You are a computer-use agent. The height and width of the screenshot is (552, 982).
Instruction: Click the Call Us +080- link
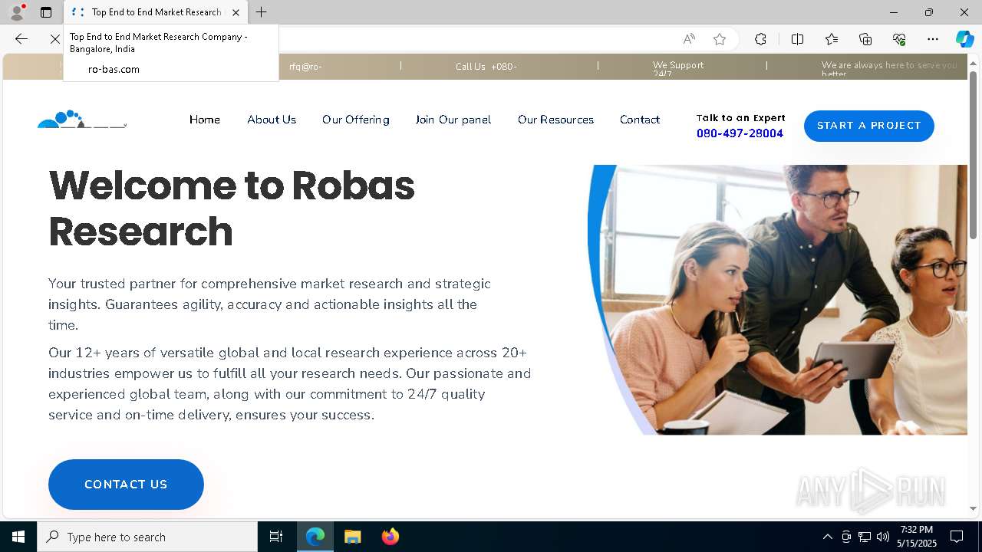486,67
